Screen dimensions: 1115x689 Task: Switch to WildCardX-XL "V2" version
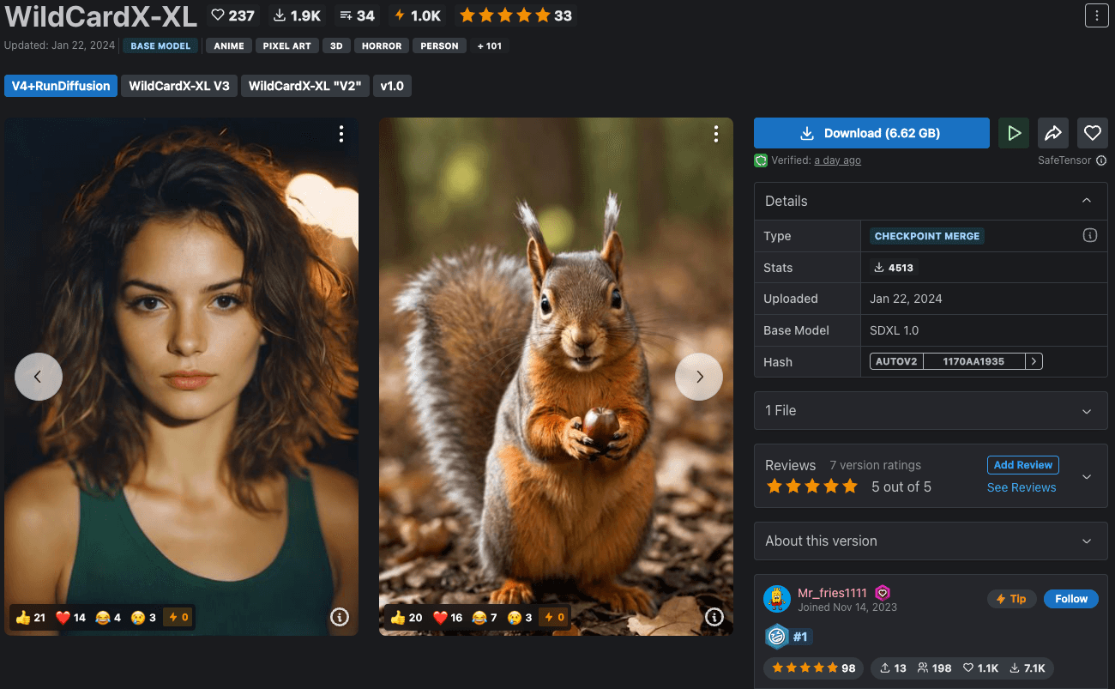(305, 86)
